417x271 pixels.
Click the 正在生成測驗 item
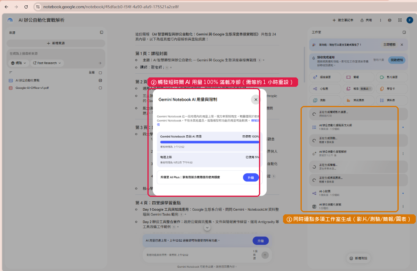point(358,140)
